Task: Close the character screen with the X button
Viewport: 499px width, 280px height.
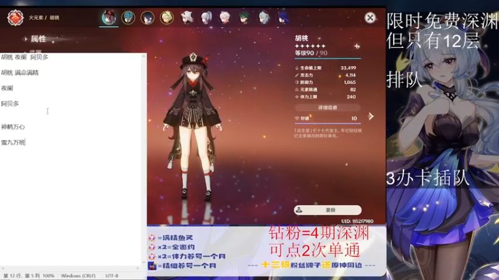Action: point(370,18)
